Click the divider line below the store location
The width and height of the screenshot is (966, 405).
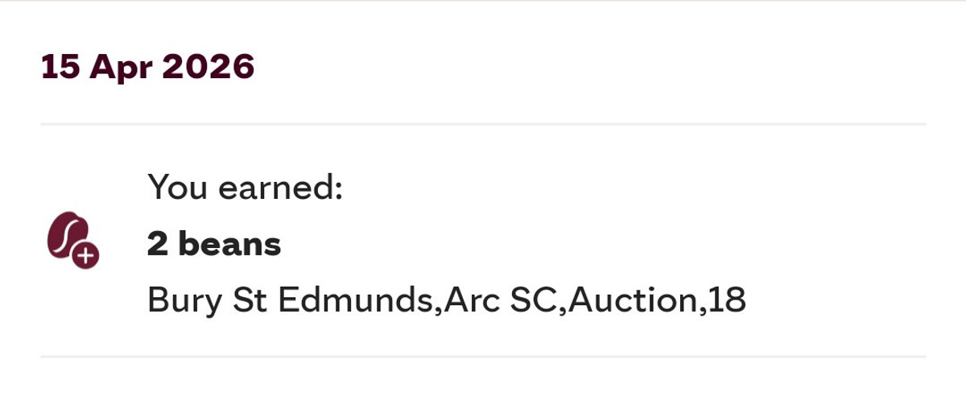(x=483, y=357)
